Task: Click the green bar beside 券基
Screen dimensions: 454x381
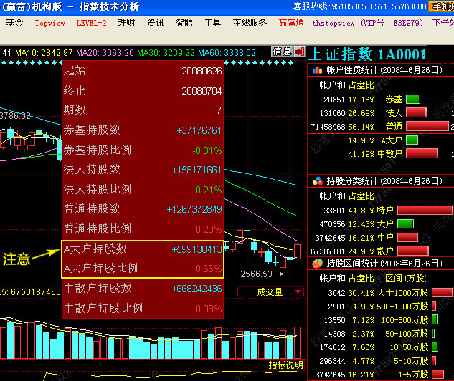Action: (412, 100)
